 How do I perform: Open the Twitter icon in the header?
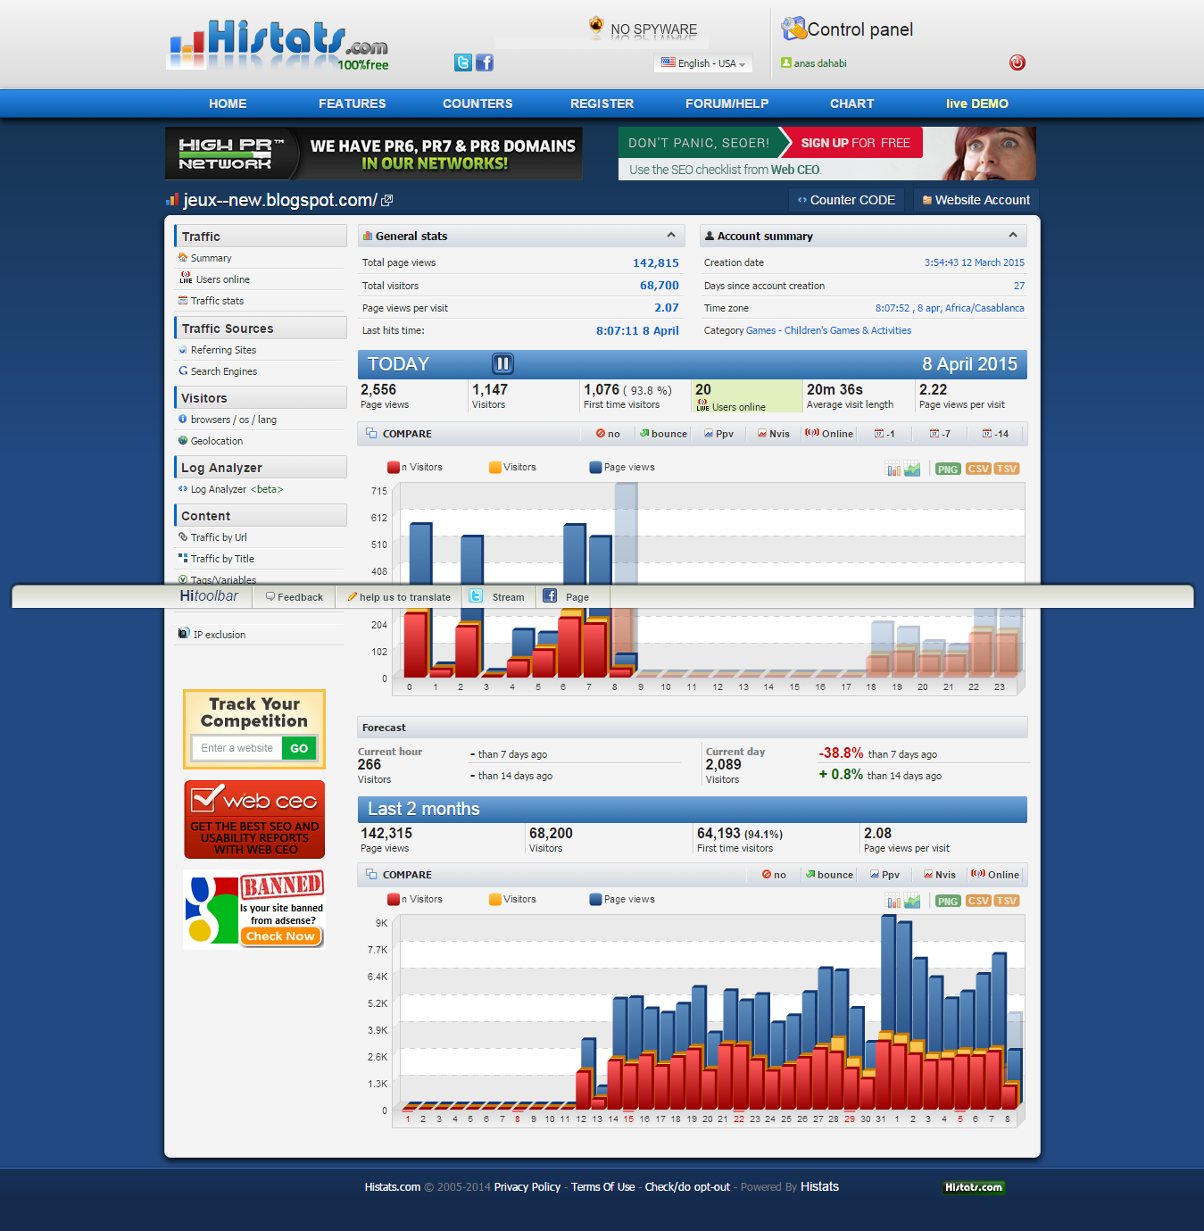tap(462, 62)
